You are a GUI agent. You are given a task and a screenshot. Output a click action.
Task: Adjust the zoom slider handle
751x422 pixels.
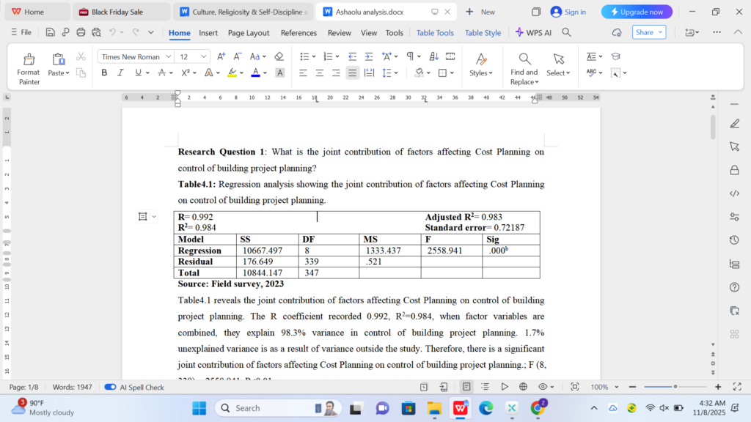(675, 387)
